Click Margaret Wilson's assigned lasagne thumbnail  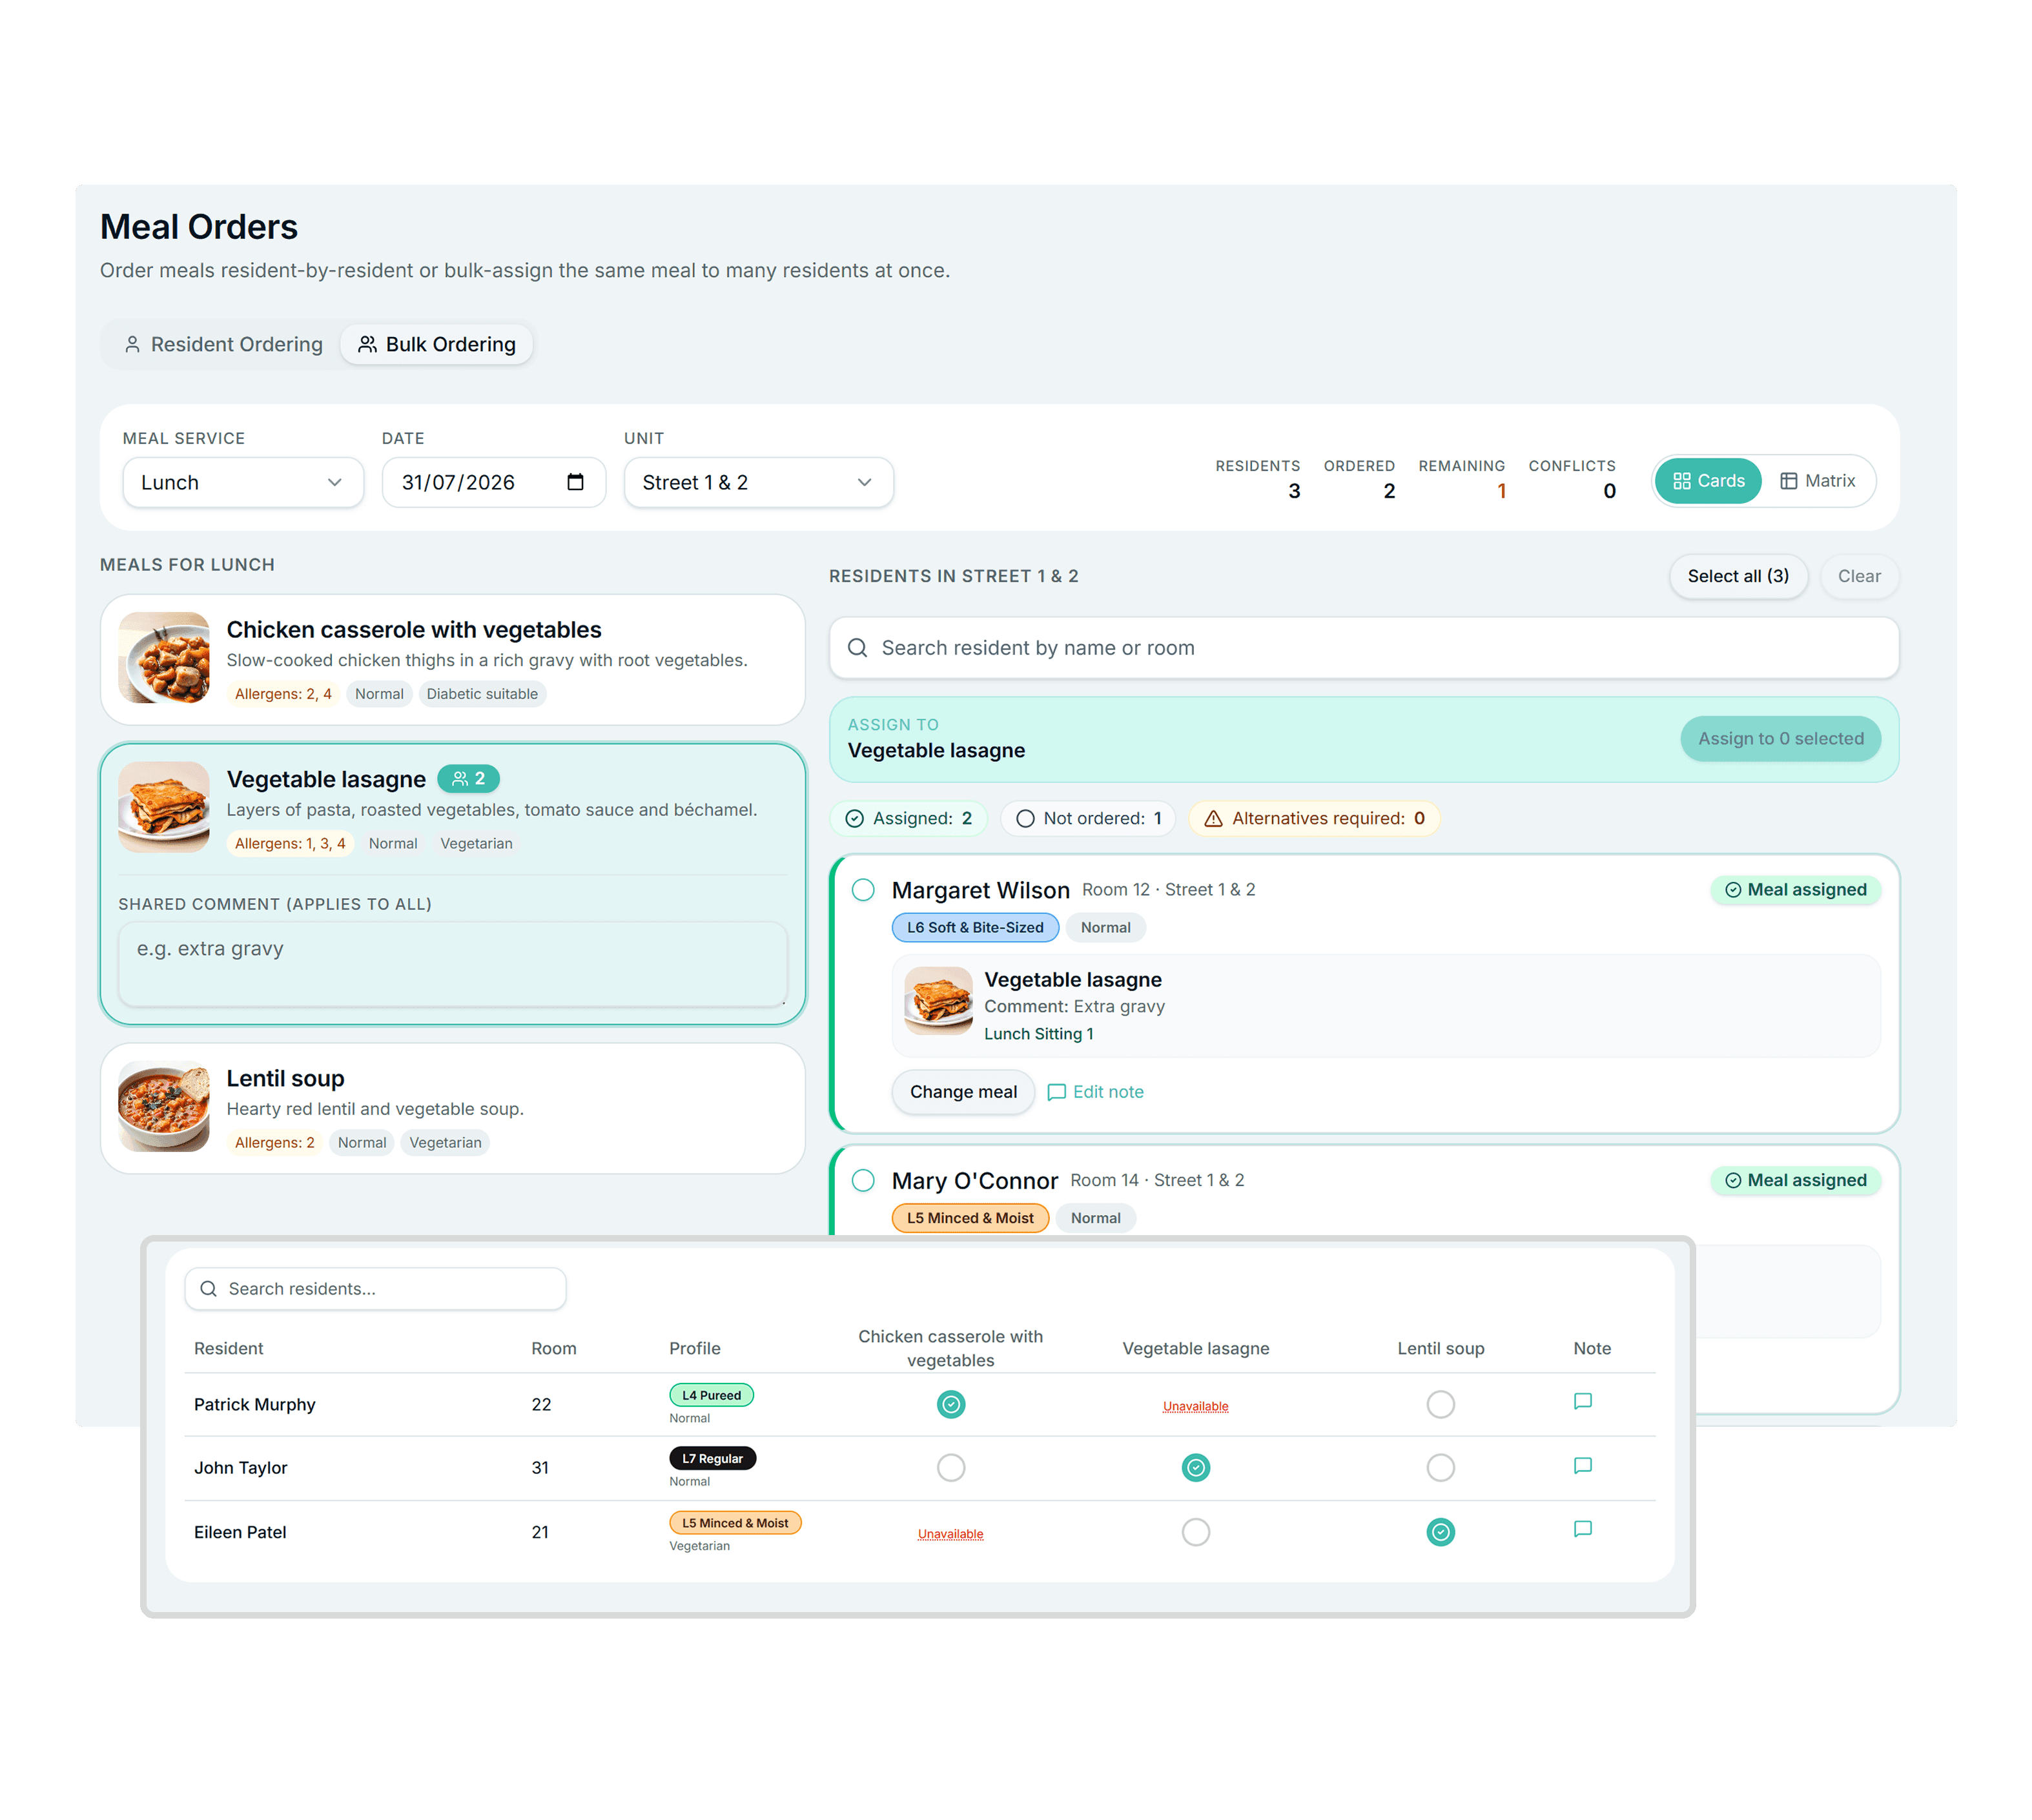938,1001
